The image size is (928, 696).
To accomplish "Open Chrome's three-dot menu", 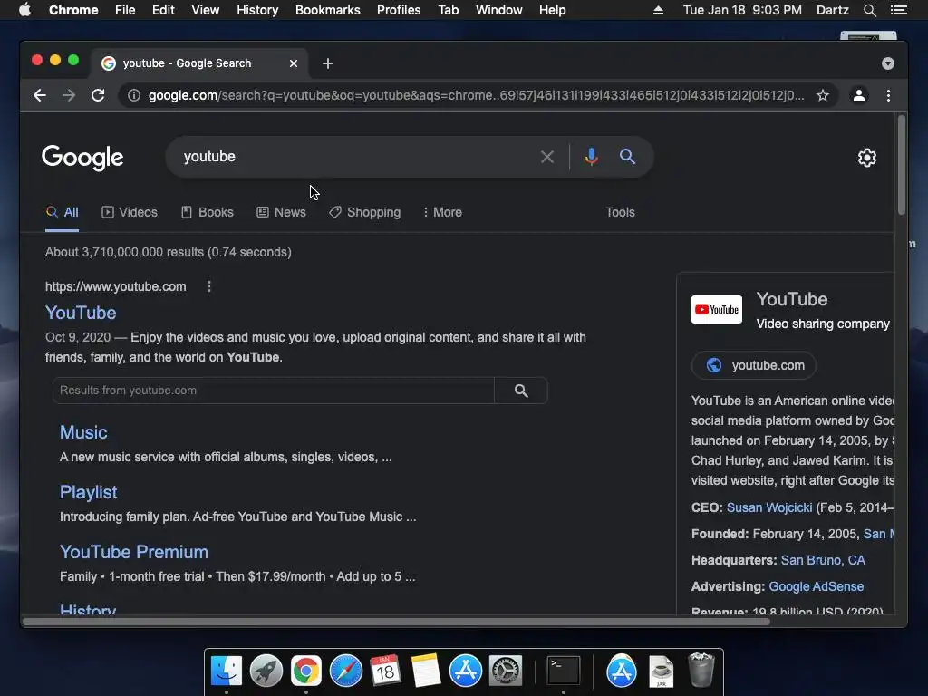I will click(888, 95).
